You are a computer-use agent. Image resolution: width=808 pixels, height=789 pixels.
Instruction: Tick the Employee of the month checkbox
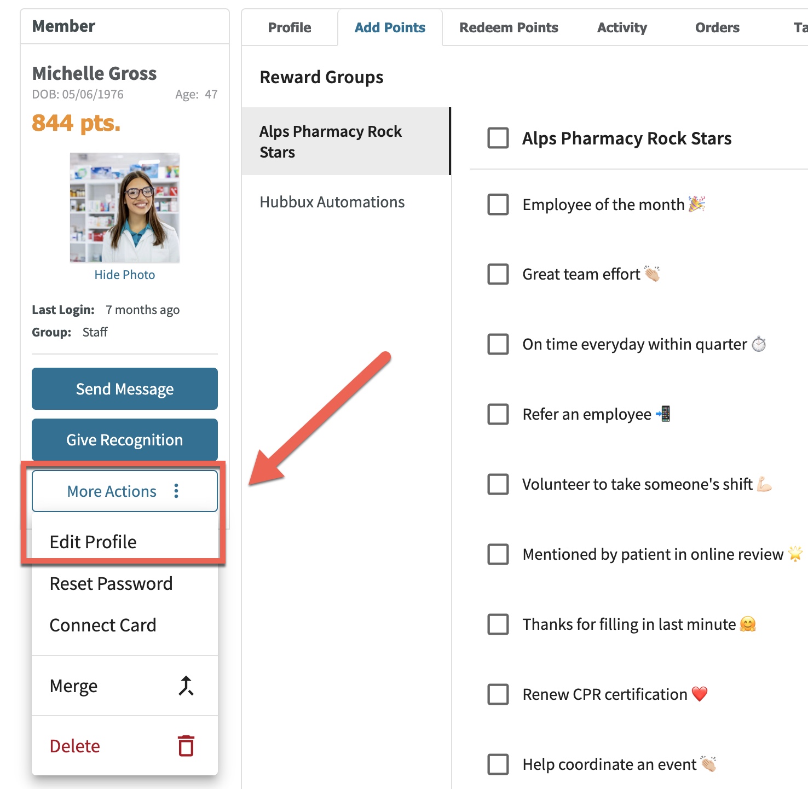(498, 204)
